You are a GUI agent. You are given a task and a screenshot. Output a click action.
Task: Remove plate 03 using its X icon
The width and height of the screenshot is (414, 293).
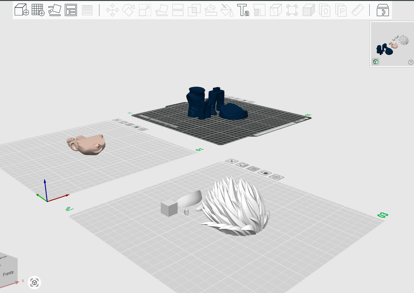tap(232, 161)
